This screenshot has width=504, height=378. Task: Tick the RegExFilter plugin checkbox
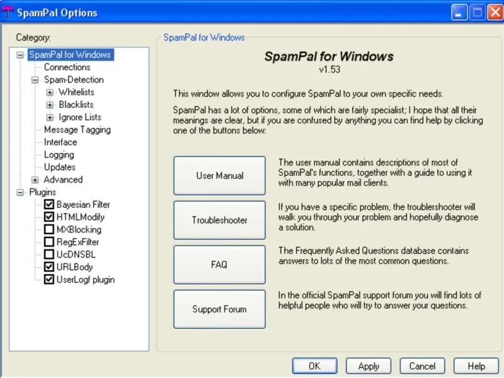click(49, 242)
